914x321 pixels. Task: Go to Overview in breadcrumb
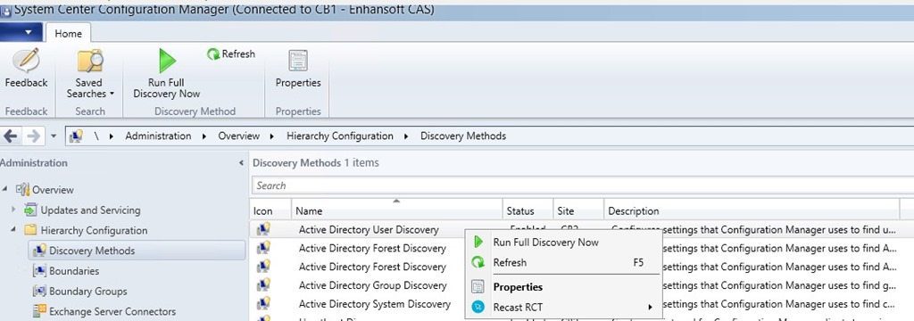[238, 136]
